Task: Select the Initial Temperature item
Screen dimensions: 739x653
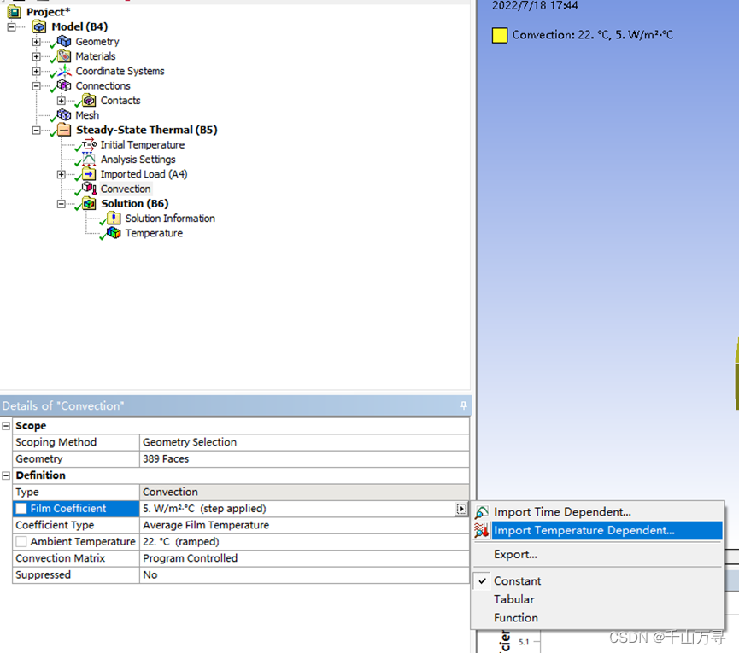Action: click(142, 144)
